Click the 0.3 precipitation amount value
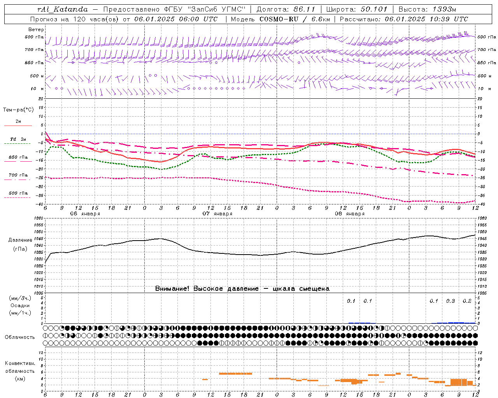 [x=451, y=301]
